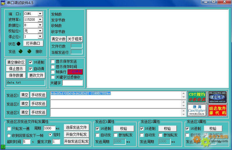
Task: Click 清空接收区 button
Action: pos(16,62)
